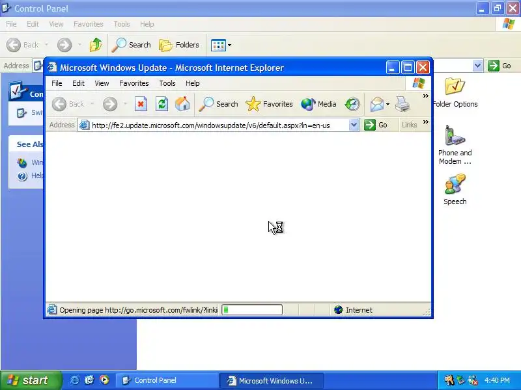Open Favorites pane in Internet Explorer
Screen dimensions: 521x390
(x=269, y=104)
